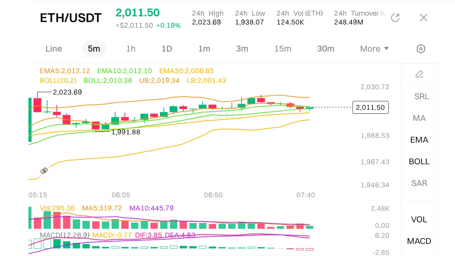Select the 1D interval tab
455x256 pixels.
(167, 49)
